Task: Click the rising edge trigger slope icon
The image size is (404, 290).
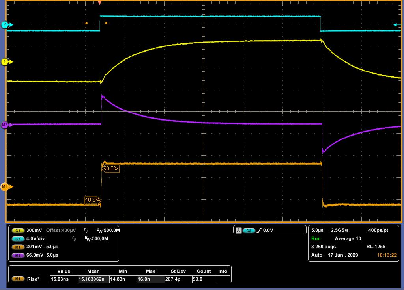Action: [x=259, y=230]
